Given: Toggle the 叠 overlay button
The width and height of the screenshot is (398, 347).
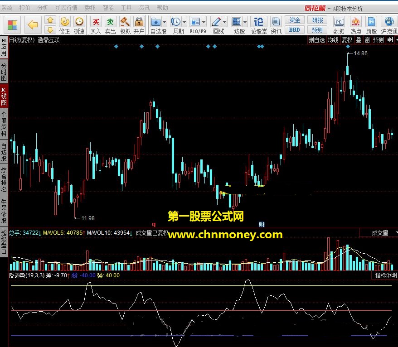Looking at the screenshot, I should point(359,40).
